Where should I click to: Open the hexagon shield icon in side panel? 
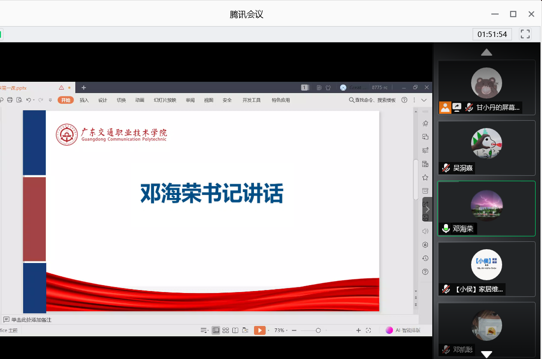[425, 245]
